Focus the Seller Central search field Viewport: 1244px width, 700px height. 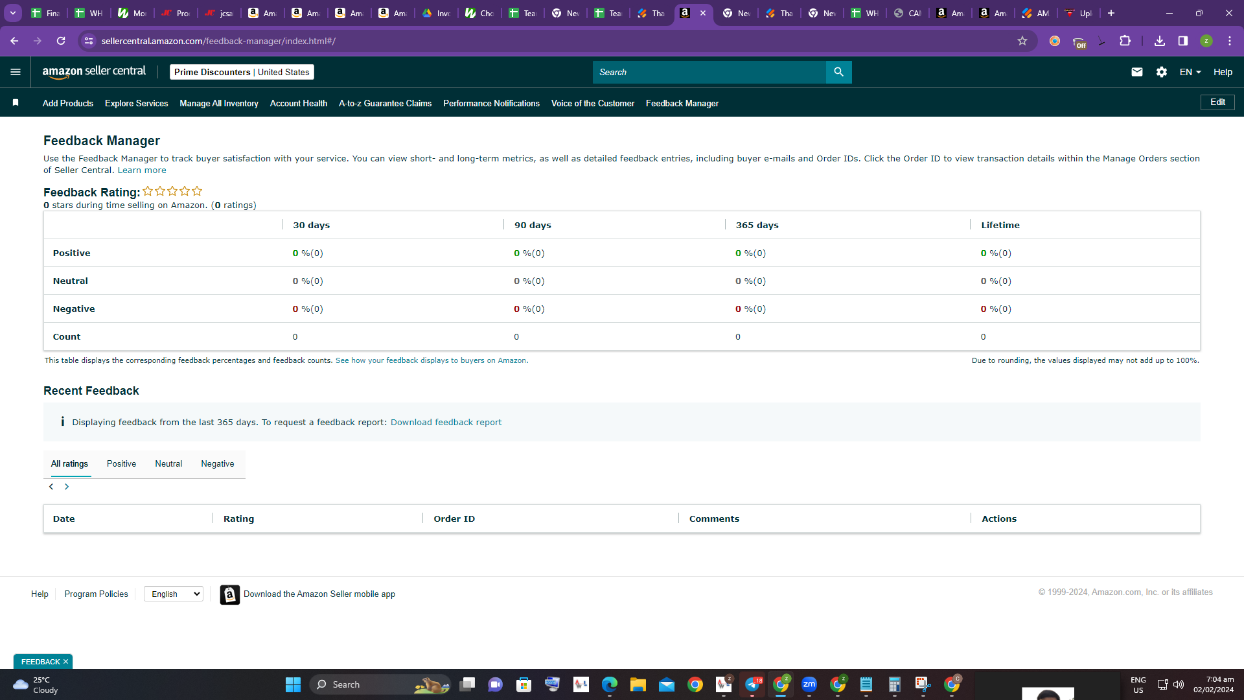709,72
